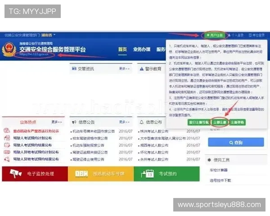Switch to the 首页 tab
The image size is (270, 216).
[122, 49]
